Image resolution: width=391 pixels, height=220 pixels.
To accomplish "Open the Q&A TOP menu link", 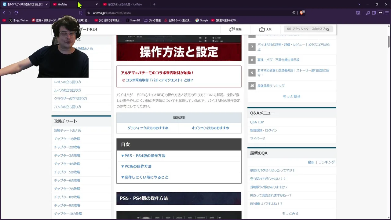I will point(257,122).
